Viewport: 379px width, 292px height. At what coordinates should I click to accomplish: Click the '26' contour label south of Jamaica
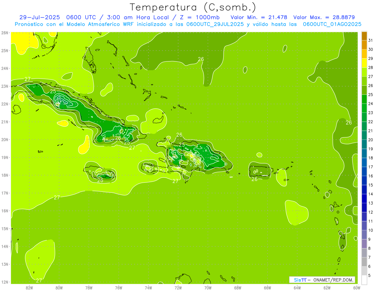(x=100, y=180)
